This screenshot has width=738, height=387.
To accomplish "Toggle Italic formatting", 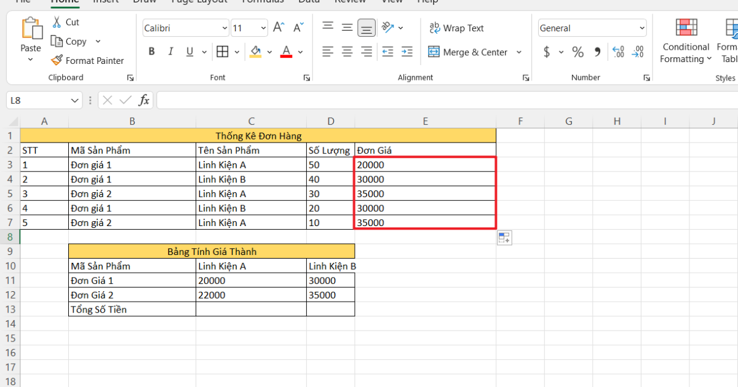I will [170, 52].
